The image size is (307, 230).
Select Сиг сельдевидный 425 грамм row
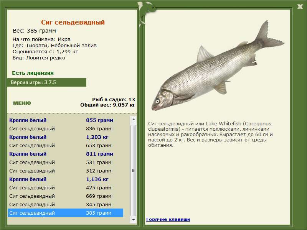(66, 187)
